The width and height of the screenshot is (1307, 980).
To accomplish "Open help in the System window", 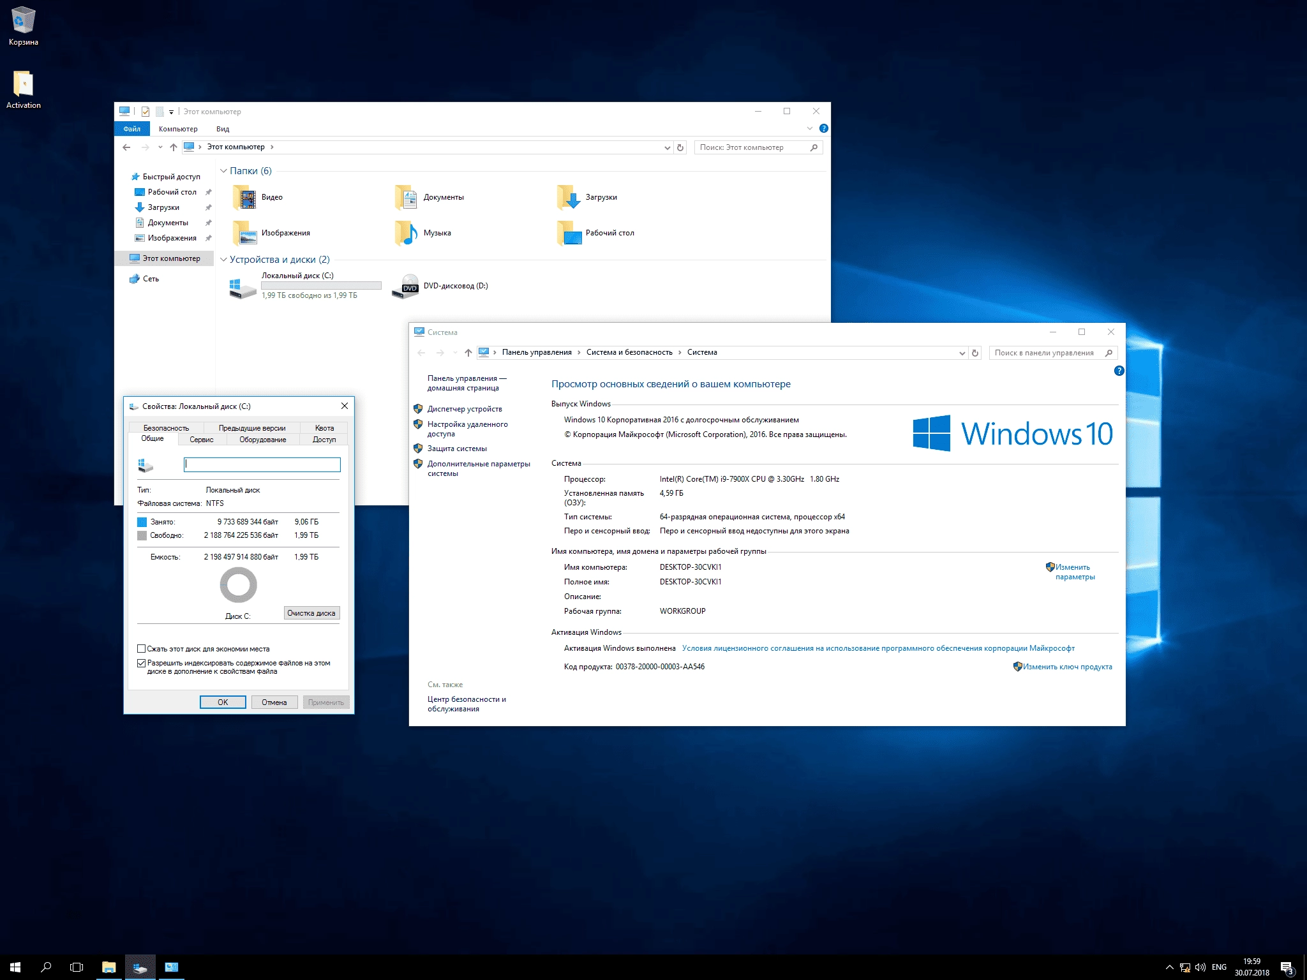I will coord(1119,371).
